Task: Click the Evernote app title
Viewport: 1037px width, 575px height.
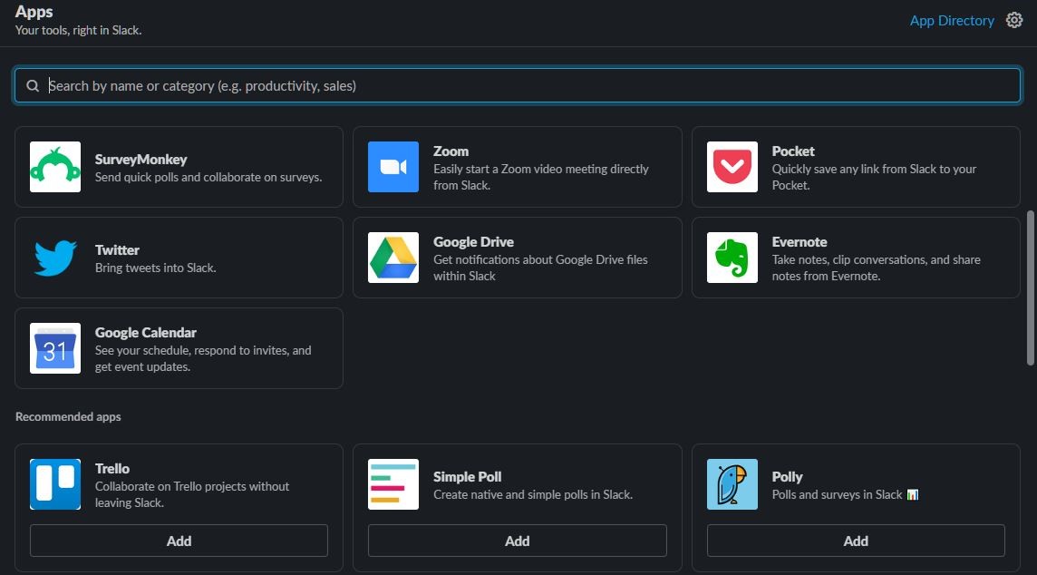Action: (800, 241)
